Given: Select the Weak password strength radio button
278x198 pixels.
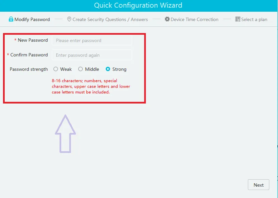Looking at the screenshot, I should pos(56,69).
